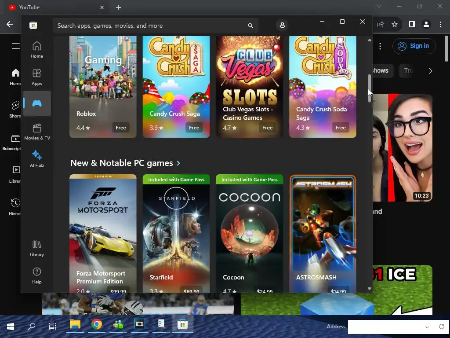Open YouTube Shorts in left sidebar

click(15, 110)
